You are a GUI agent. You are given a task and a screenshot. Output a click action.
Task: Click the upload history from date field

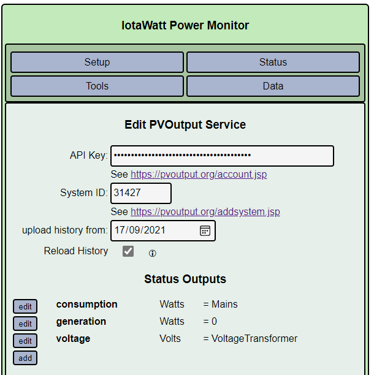(163, 230)
